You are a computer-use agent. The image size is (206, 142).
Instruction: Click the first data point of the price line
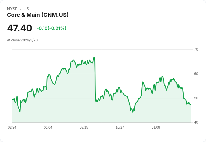[12, 99]
